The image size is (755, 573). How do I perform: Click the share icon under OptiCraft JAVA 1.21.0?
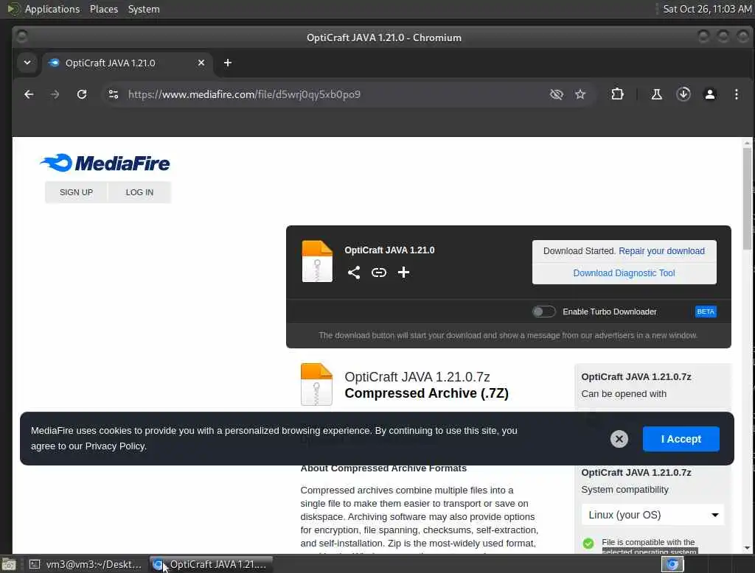point(354,273)
